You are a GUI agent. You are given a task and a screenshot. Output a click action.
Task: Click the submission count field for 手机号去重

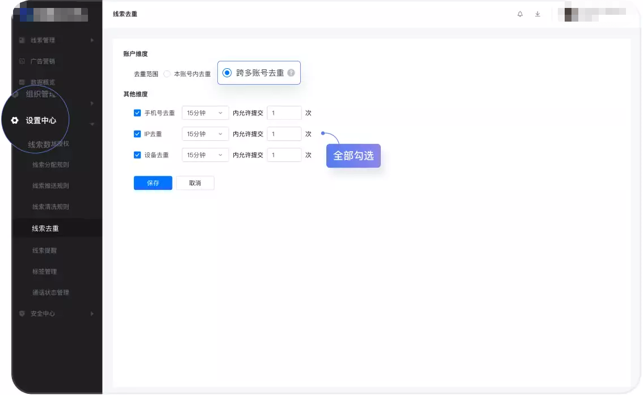(284, 113)
